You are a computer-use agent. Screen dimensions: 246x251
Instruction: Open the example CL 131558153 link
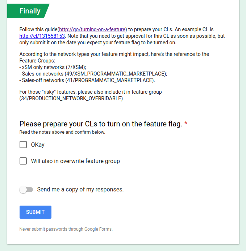[42, 36]
